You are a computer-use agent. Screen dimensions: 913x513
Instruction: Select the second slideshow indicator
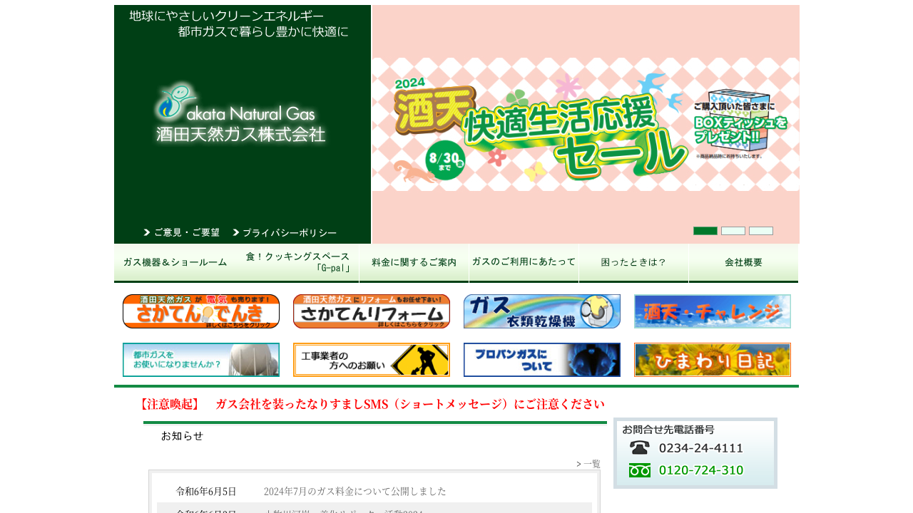tap(733, 231)
